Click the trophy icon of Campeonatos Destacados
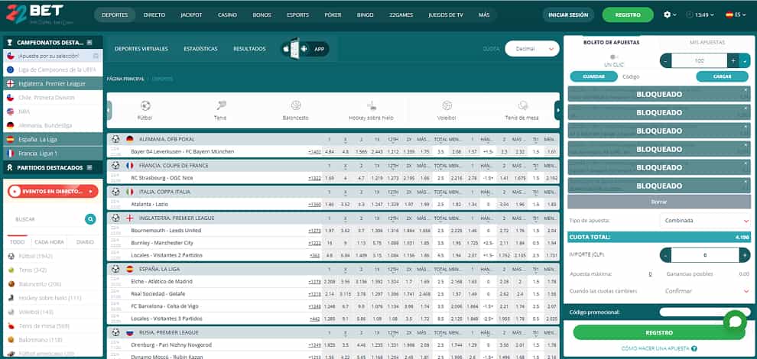Screen dimensions: 757x359 (x=10, y=43)
